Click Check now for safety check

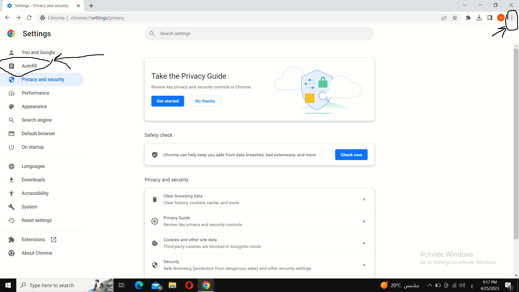pyautogui.click(x=351, y=155)
